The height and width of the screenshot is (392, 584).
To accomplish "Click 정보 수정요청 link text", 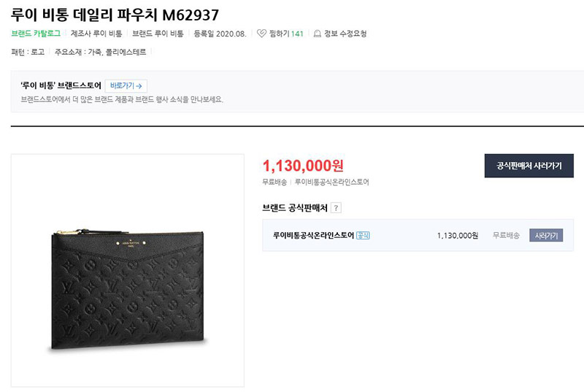I will pos(345,34).
